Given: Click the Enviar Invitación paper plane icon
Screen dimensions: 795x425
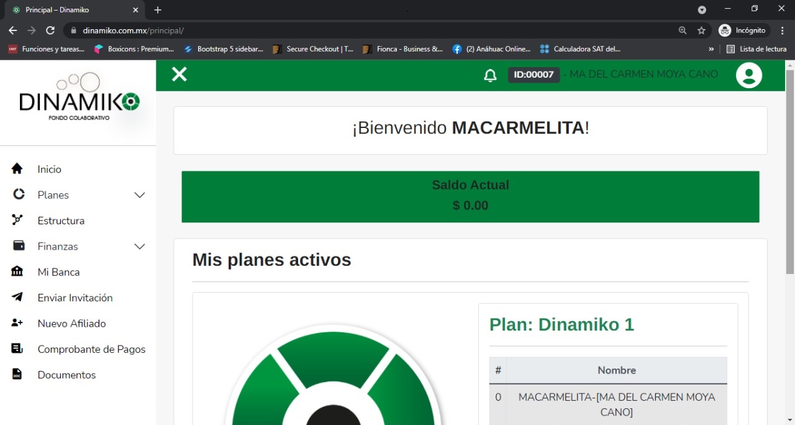Looking at the screenshot, I should pos(17,297).
